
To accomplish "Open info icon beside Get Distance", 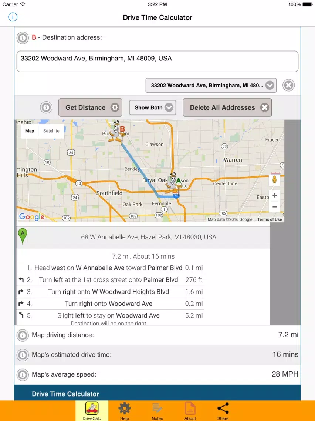I will pyautogui.click(x=46, y=107).
